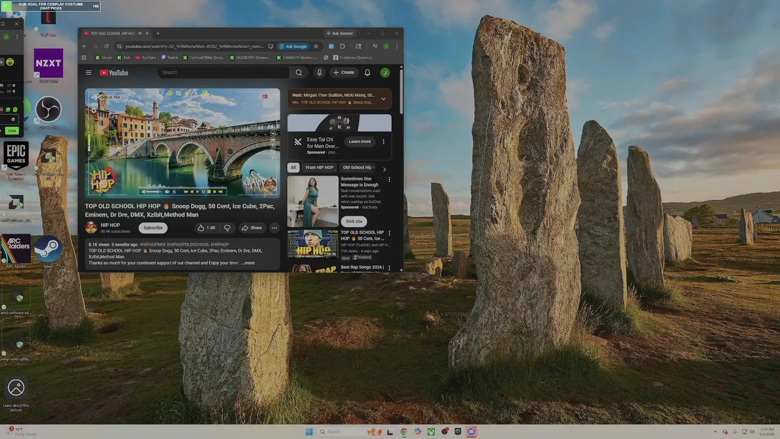Open options for Sometimes One Message ad
The image size is (780, 439).
(x=389, y=180)
